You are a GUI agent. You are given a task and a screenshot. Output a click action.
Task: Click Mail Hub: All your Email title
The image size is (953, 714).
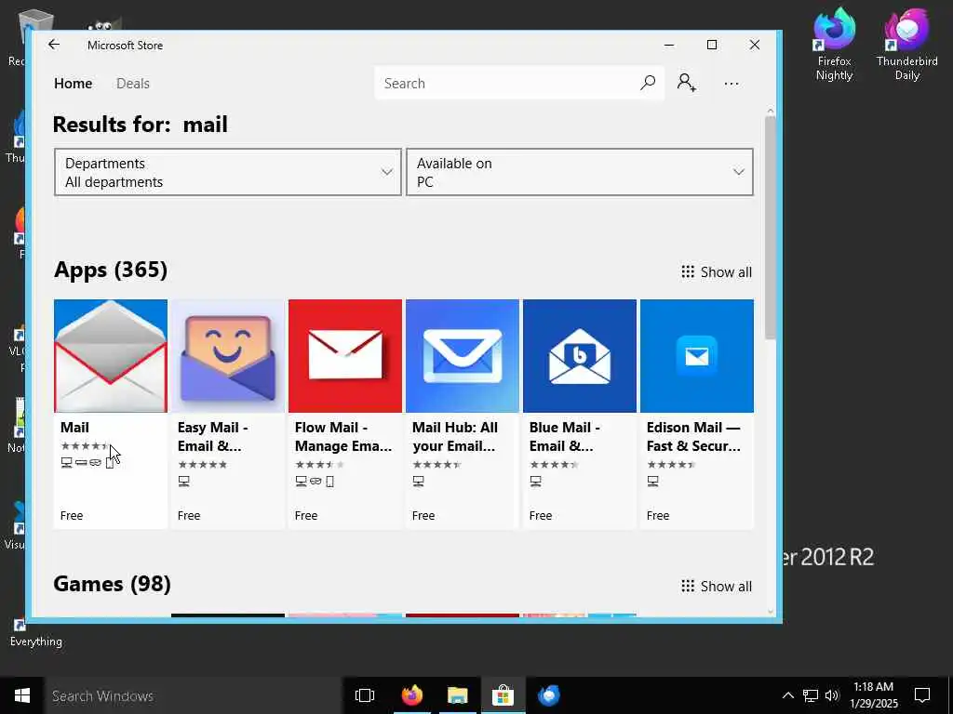(x=454, y=437)
